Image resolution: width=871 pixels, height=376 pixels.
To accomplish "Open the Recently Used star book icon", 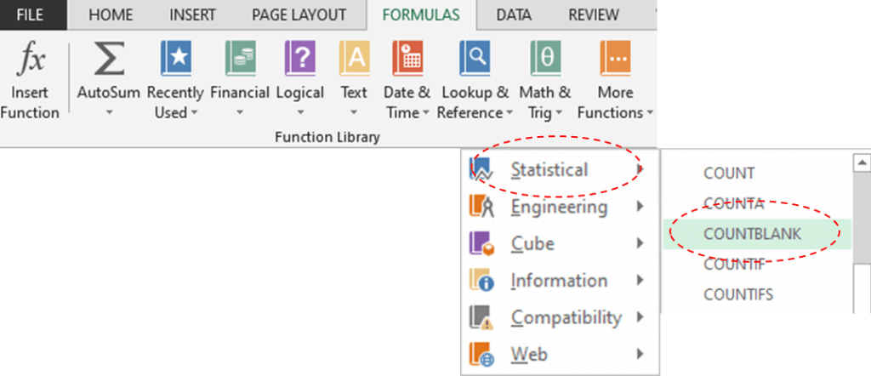I will coord(176,59).
